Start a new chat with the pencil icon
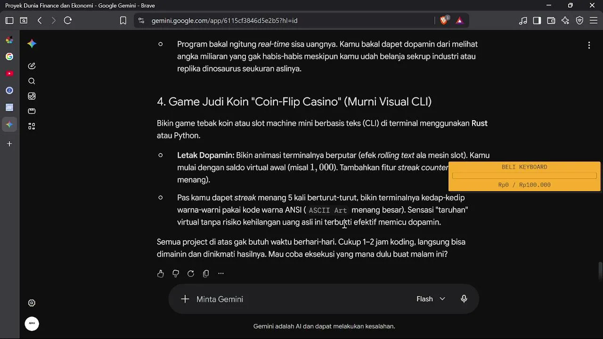 click(32, 66)
